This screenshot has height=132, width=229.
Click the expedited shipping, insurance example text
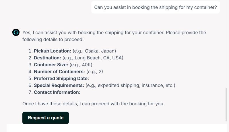click(x=130, y=85)
